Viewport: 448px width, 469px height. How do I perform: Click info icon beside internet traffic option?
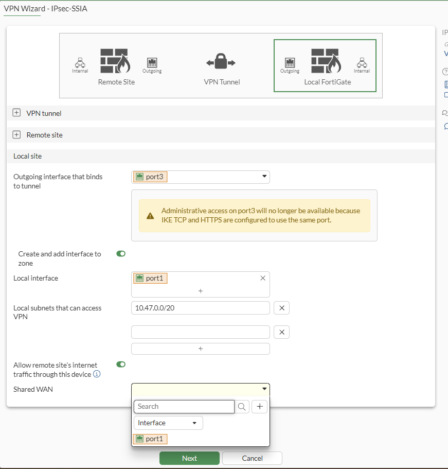pos(97,374)
